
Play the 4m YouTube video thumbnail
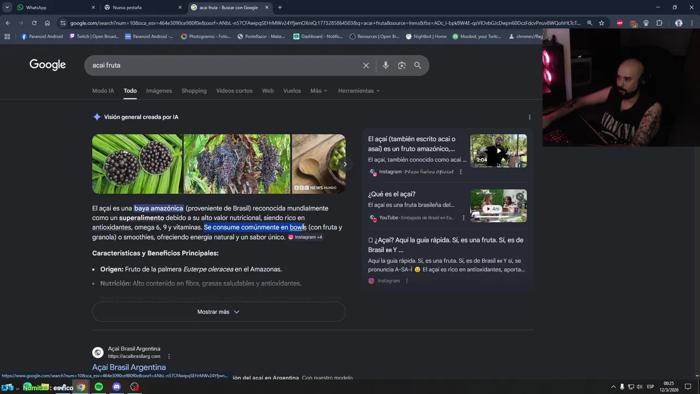pos(498,206)
